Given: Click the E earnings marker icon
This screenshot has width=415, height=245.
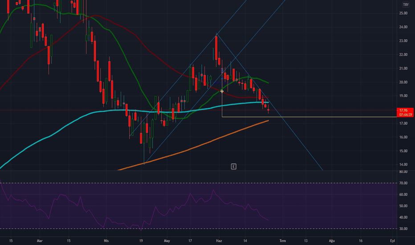Looking at the screenshot, I should tap(233, 167).
